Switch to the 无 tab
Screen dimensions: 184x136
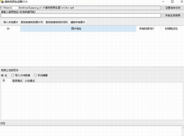[x=6, y=81]
